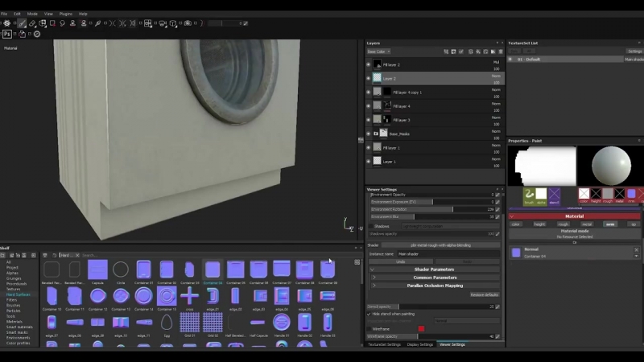Select the Eraser tool

(x=32, y=23)
